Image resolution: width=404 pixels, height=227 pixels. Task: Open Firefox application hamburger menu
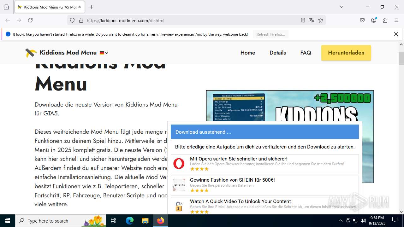[x=396, y=20]
